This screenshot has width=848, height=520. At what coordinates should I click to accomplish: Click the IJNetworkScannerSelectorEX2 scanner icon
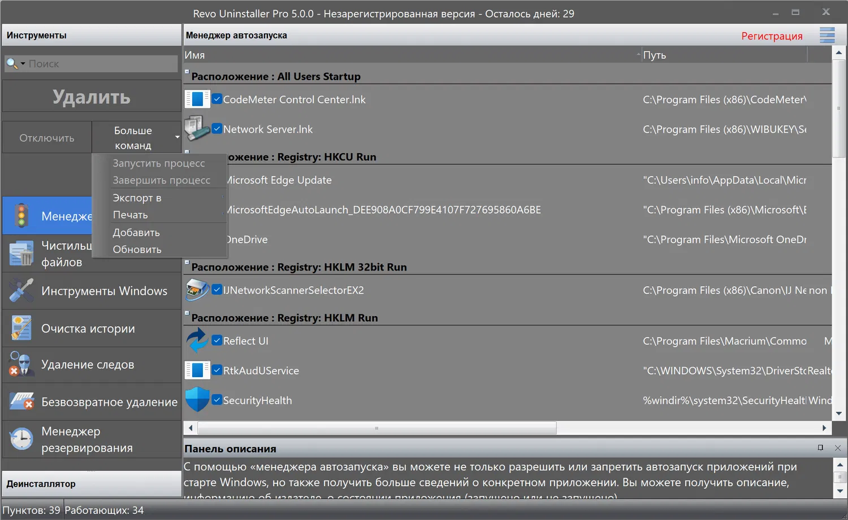[x=197, y=290]
